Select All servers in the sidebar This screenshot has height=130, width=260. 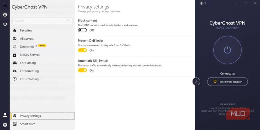27,39
